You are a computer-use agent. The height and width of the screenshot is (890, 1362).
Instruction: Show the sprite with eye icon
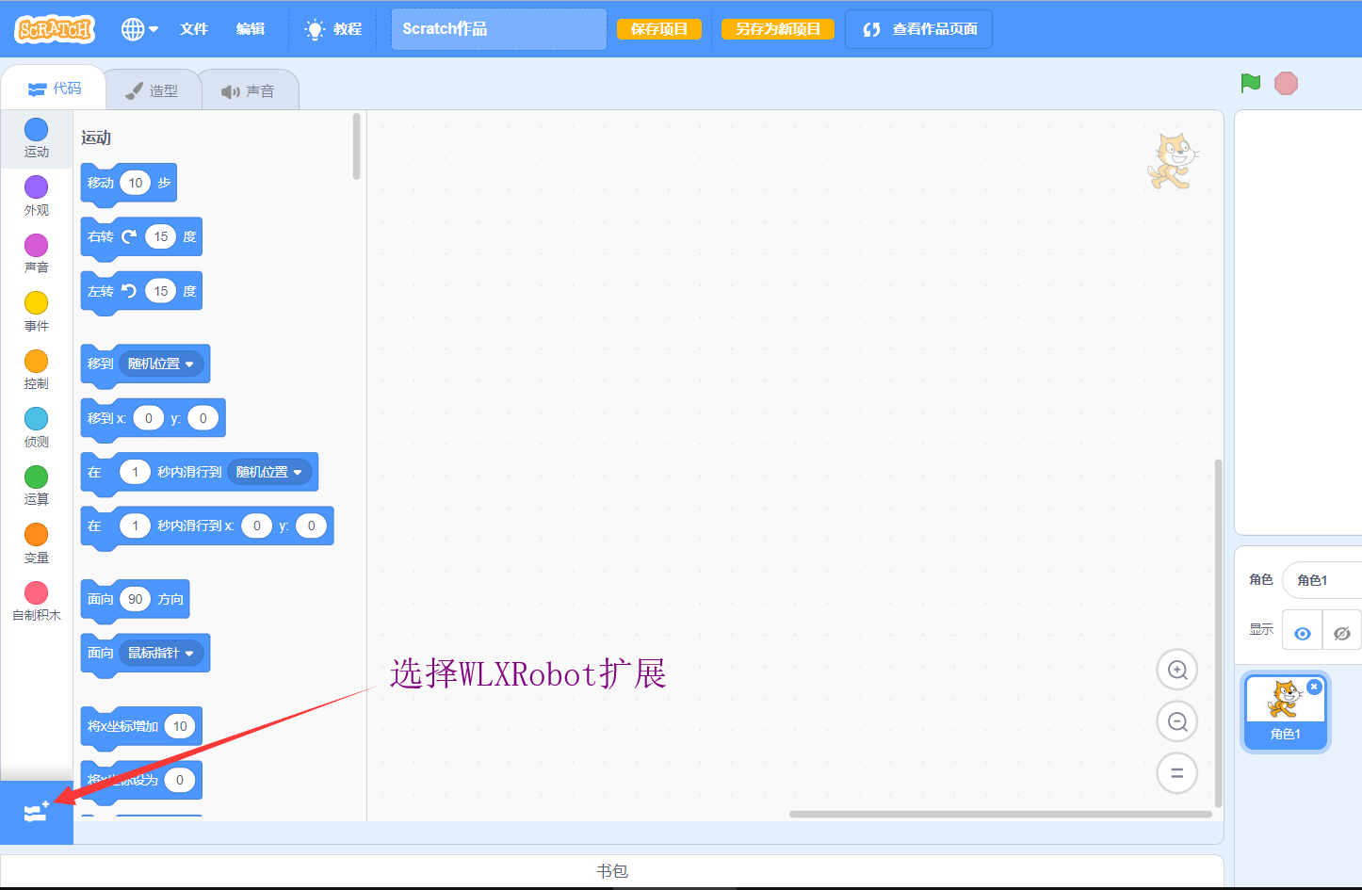coord(1303,633)
